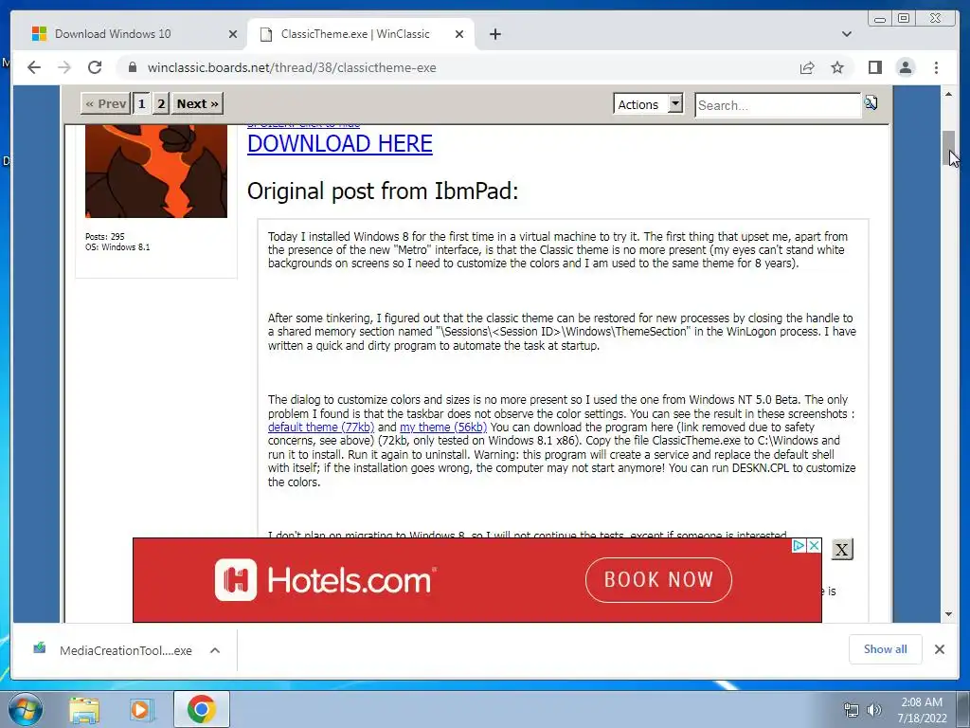
Task: Click the network tray icon
Action: (852, 711)
